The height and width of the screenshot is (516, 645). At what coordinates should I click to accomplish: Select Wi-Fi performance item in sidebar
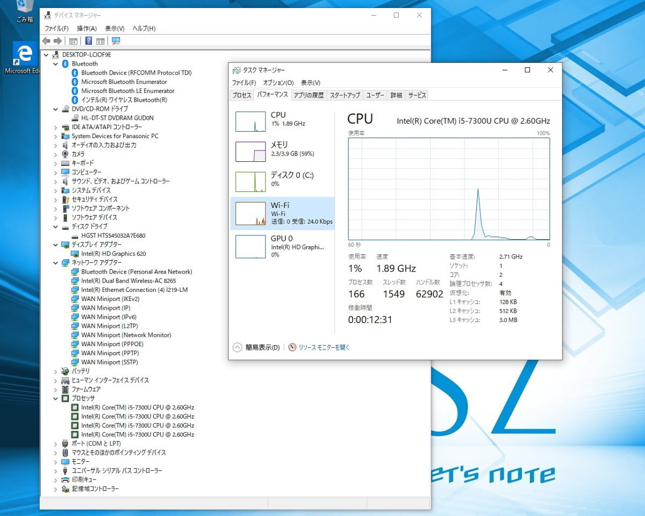(x=283, y=213)
